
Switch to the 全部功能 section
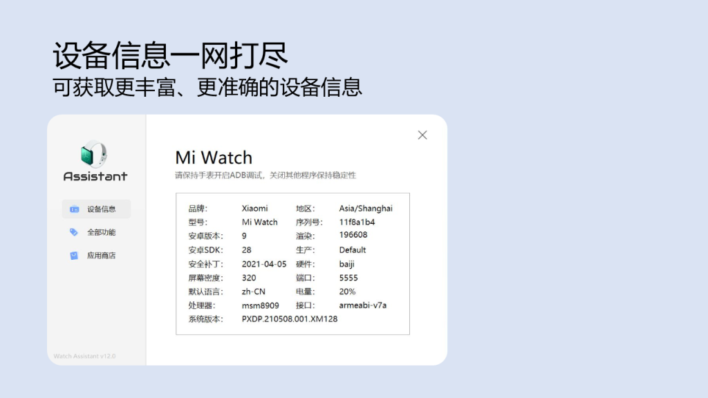(101, 232)
